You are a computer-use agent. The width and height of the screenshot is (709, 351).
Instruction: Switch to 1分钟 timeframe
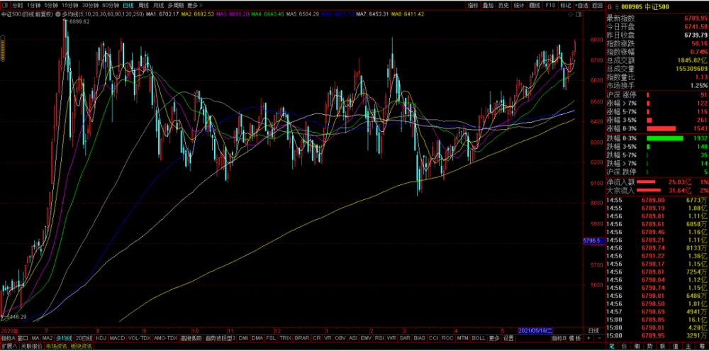coord(33,6)
